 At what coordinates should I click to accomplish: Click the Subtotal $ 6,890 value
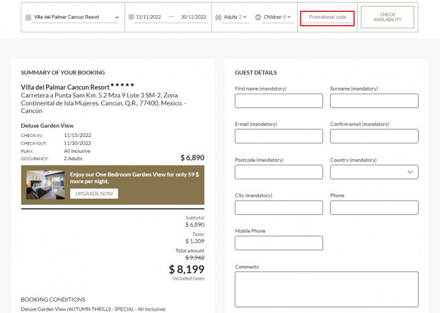pyautogui.click(x=195, y=224)
